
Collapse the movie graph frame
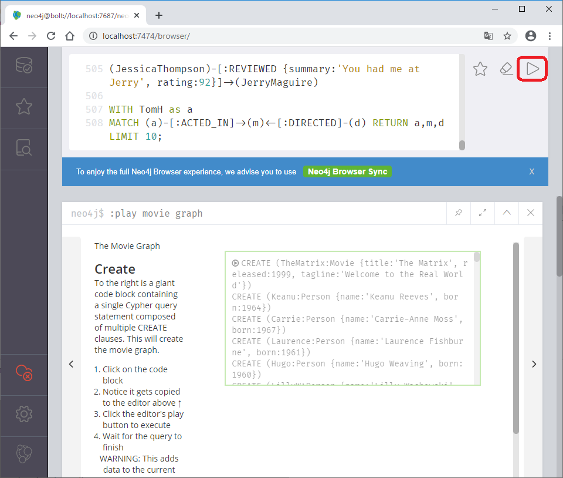pyautogui.click(x=507, y=213)
